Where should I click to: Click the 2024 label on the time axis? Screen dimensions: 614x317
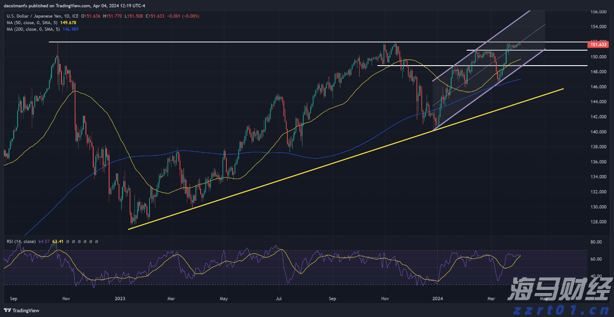click(x=437, y=298)
